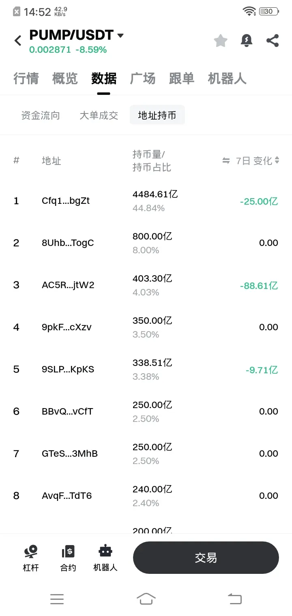Tap the Android recent apps menu icon
The height and width of the screenshot is (616, 292).
(x=57, y=599)
